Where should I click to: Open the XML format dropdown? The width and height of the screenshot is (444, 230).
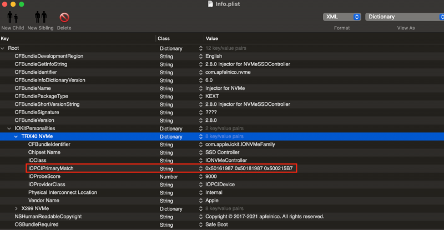(x=342, y=17)
